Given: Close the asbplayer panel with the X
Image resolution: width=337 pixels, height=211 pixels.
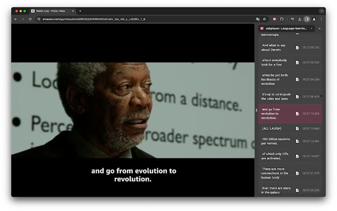Looking at the screenshot, I should [319, 28].
